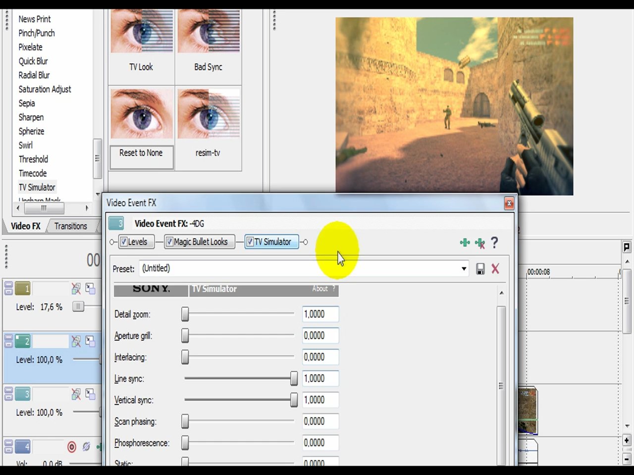Click the Plug-In Chain add icon

pyautogui.click(x=465, y=242)
